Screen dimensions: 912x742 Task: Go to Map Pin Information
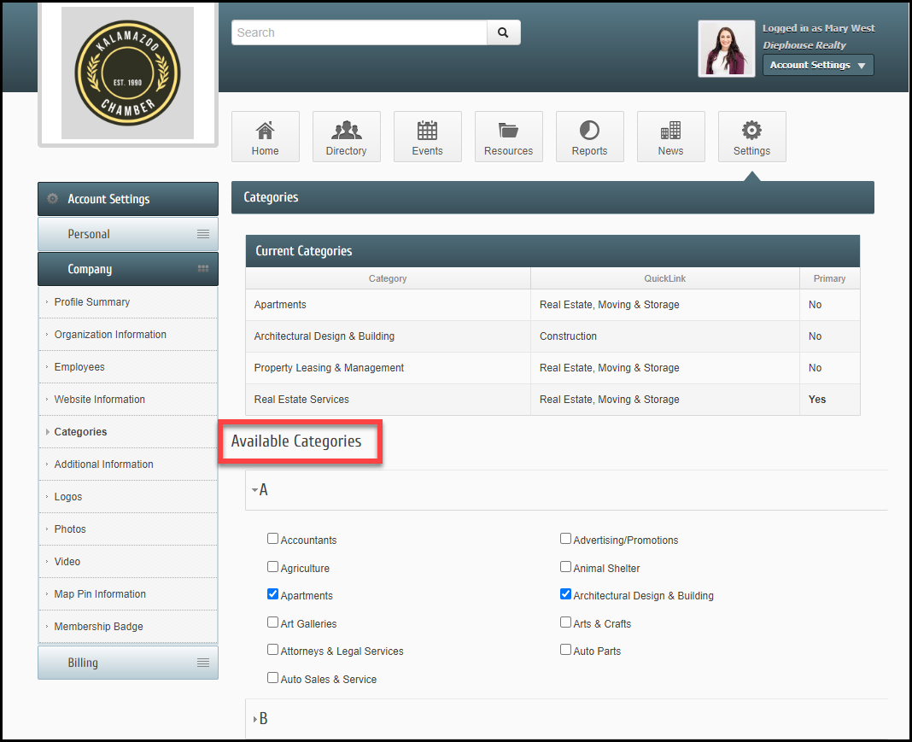point(100,594)
